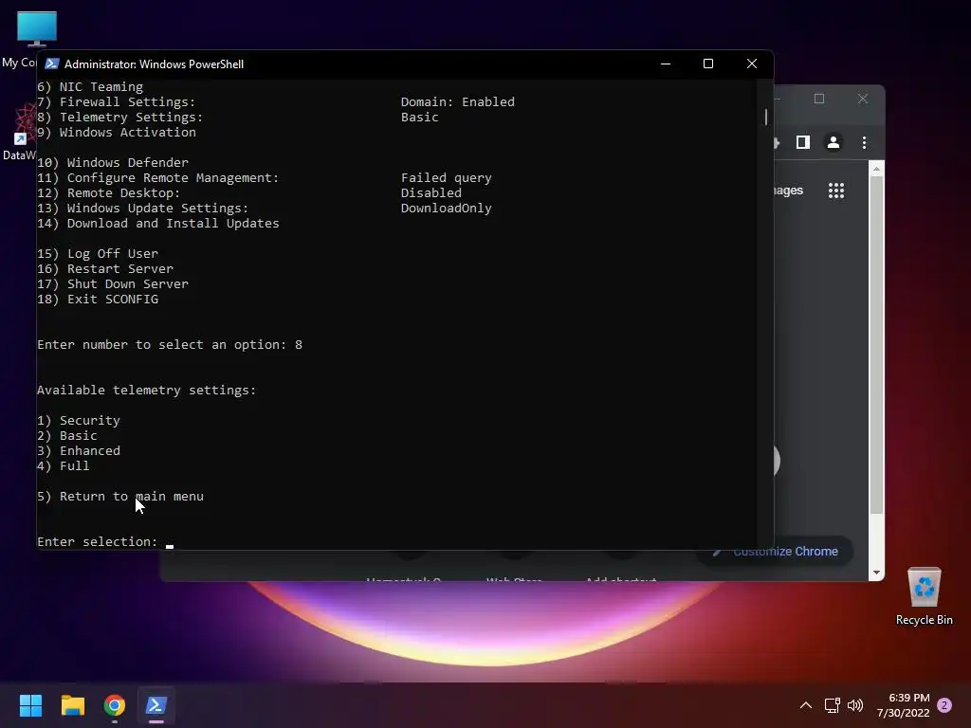Open the notification badge showing 2

point(944,705)
